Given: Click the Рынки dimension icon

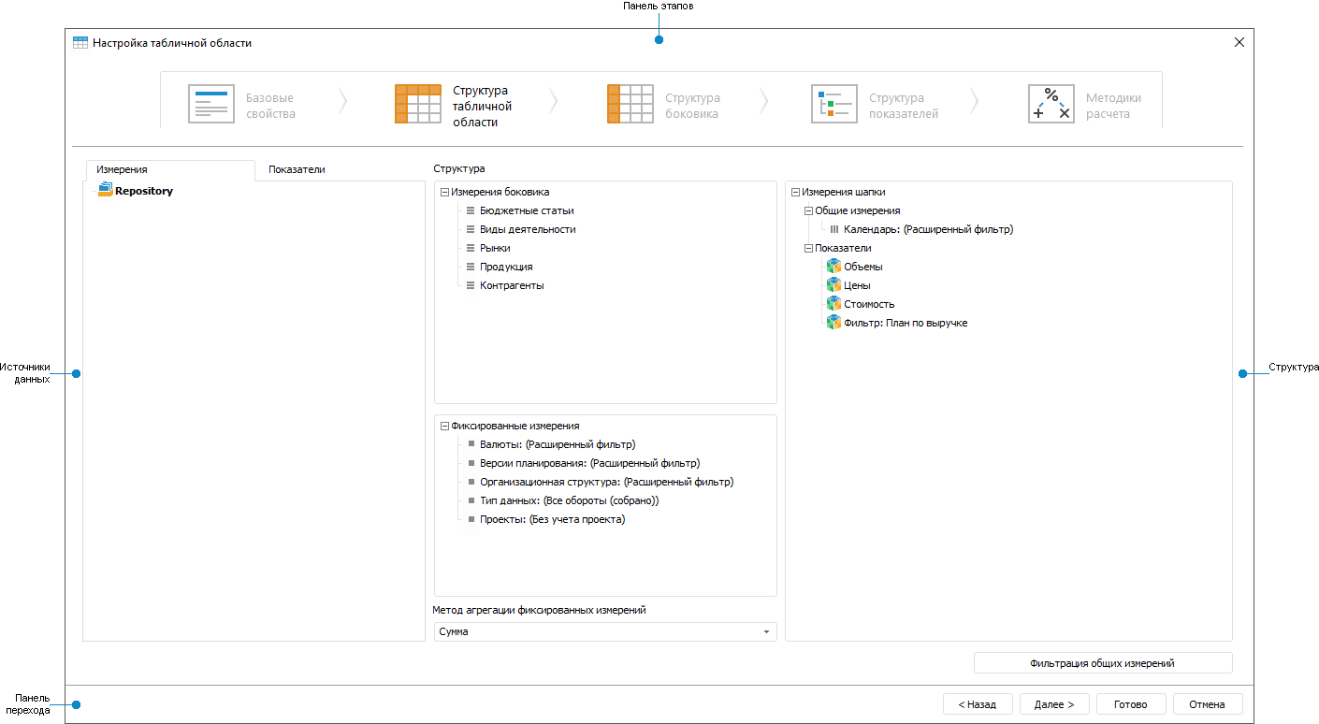Looking at the screenshot, I should coord(471,248).
